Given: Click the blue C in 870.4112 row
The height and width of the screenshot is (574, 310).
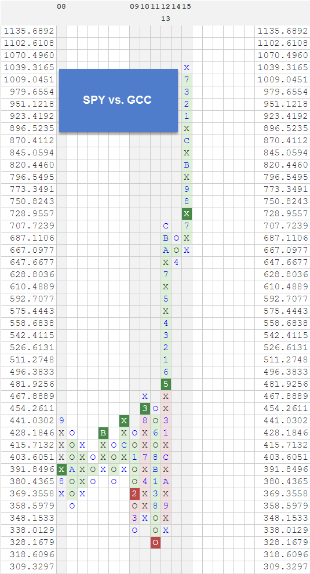Looking at the screenshot, I should pos(187,140).
